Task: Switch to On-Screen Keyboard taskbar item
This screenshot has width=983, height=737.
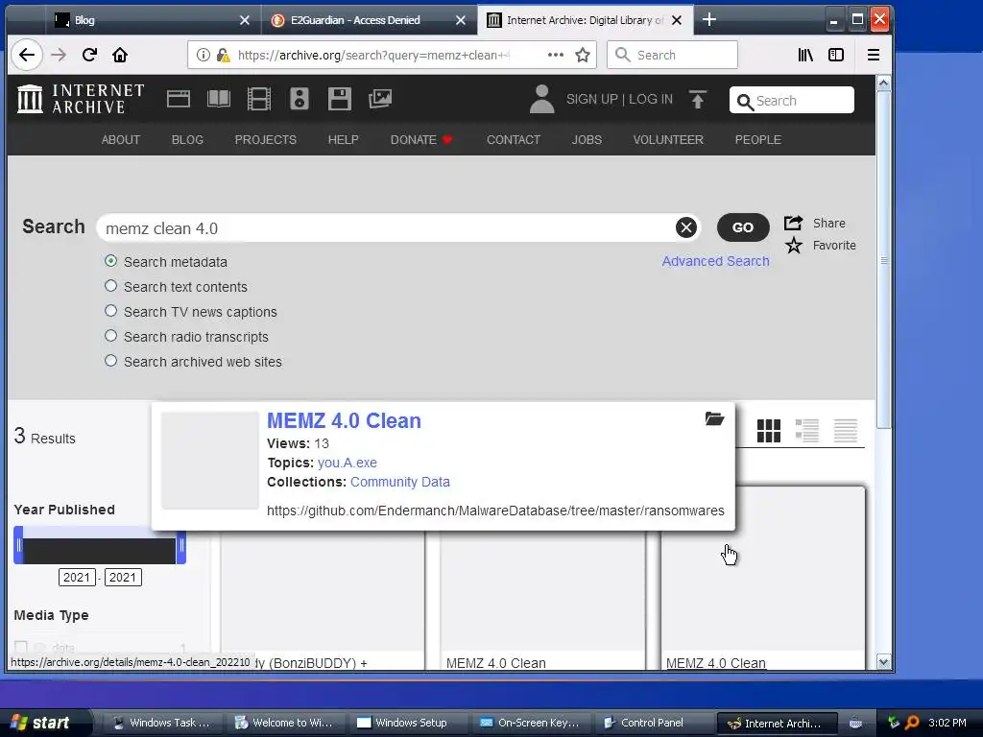Action: 530,723
